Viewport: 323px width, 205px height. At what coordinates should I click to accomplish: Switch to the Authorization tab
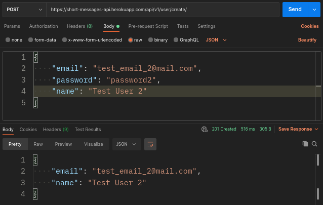(44, 26)
